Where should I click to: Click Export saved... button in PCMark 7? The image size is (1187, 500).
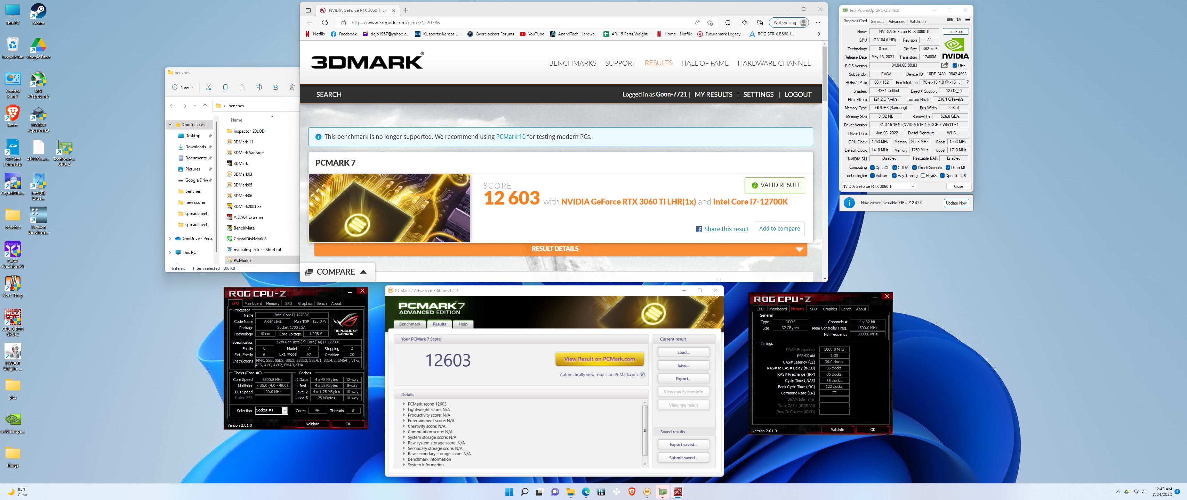click(683, 444)
